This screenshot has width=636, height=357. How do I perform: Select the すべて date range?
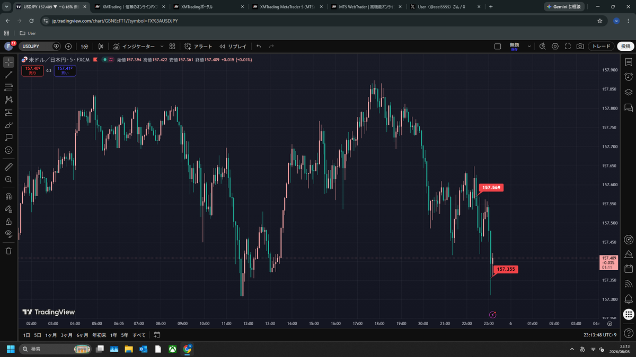pyautogui.click(x=139, y=335)
